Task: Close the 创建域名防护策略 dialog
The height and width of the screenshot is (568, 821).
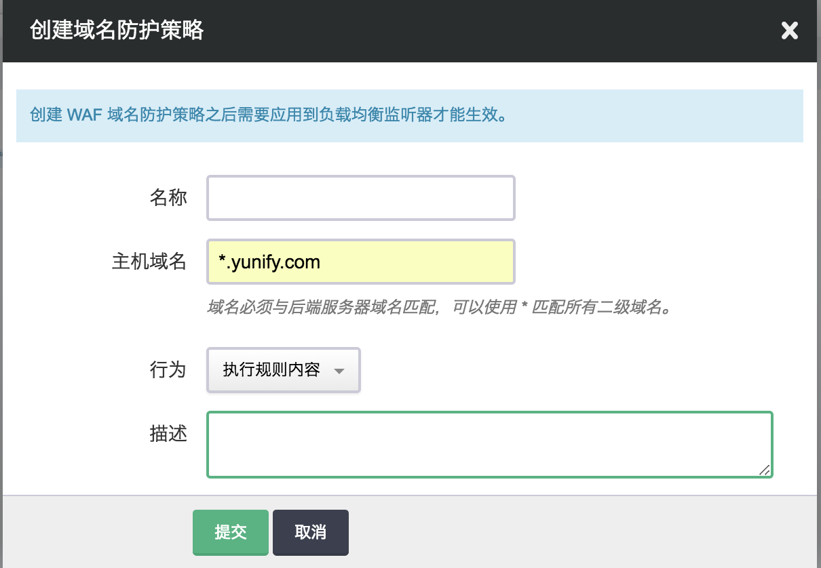Action: click(789, 31)
